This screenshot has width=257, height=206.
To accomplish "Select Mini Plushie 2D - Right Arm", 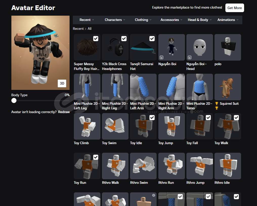I will pos(172,87).
